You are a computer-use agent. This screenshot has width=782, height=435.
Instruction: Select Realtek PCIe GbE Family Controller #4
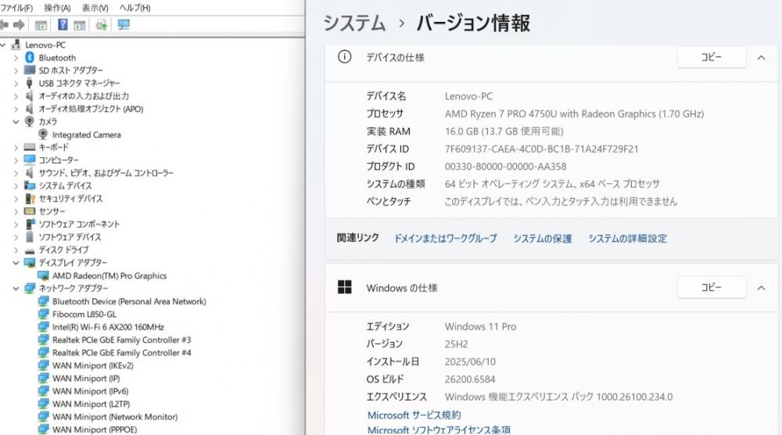(122, 353)
